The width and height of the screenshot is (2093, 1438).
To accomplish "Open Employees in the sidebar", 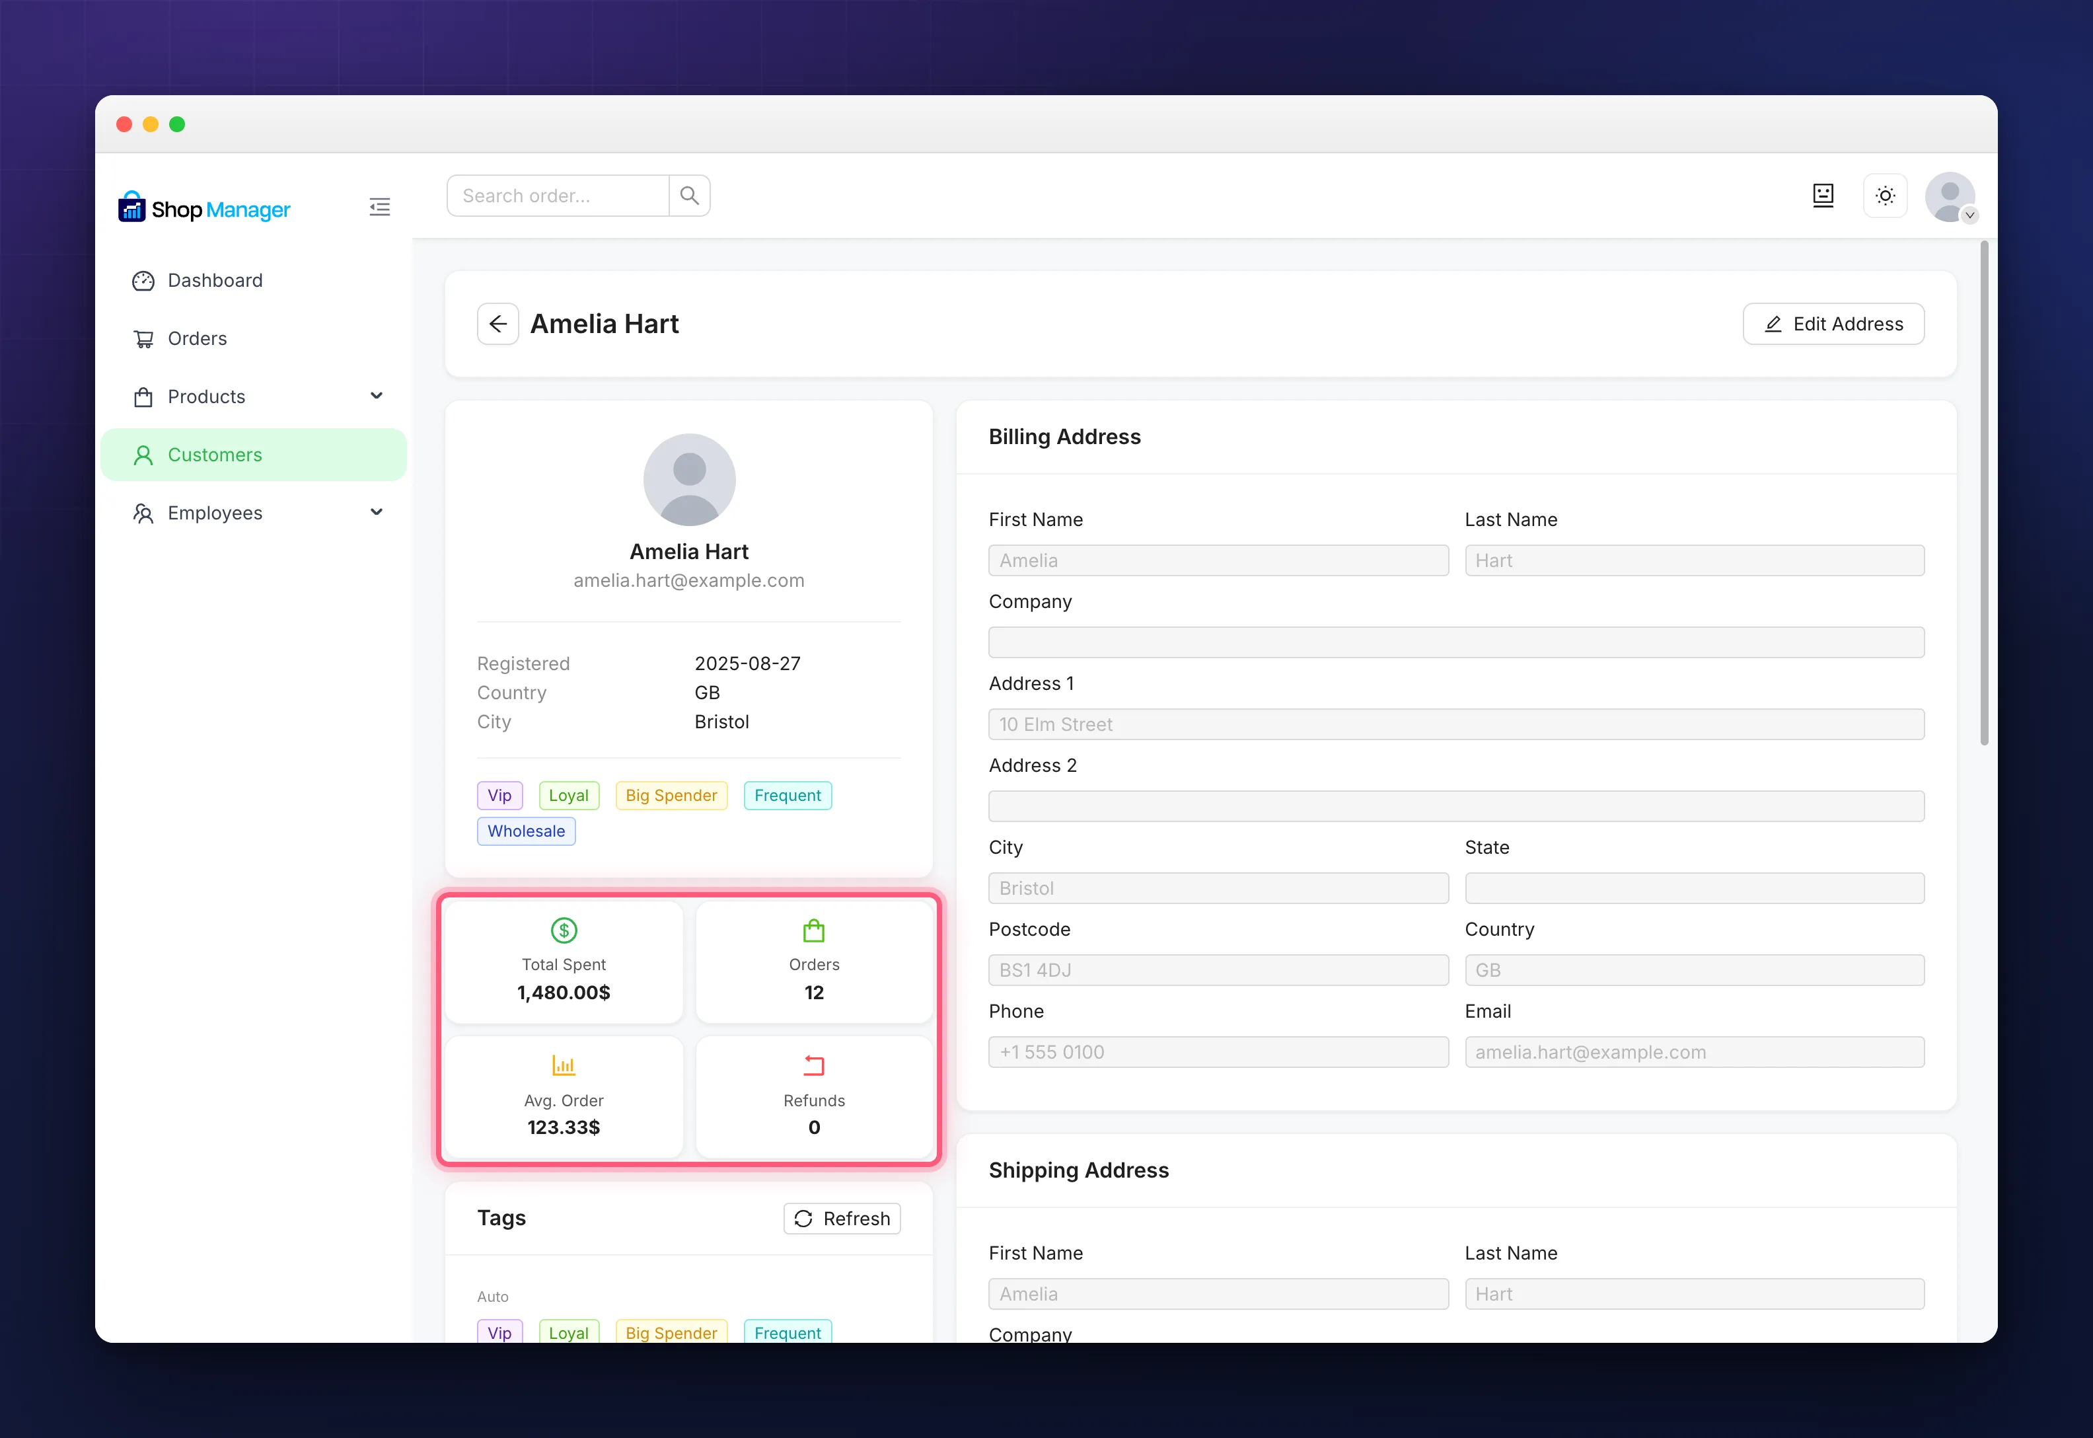I will coord(254,513).
